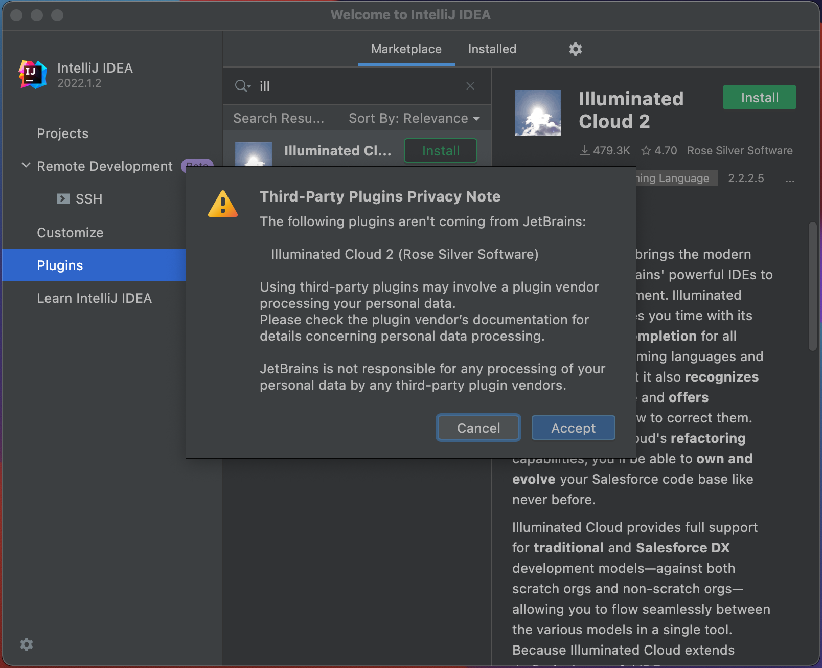The height and width of the screenshot is (668, 822).
Task: Open Sort By: Relevance dropdown
Action: (415, 118)
